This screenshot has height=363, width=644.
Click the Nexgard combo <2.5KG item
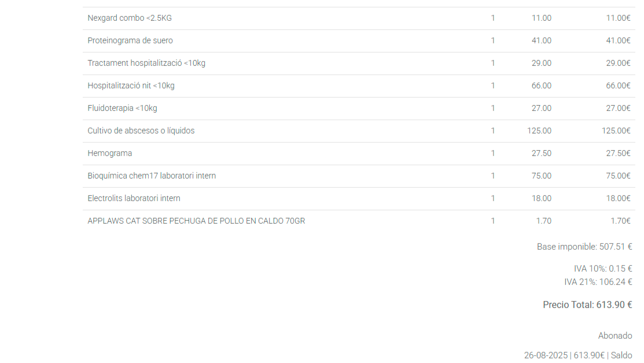[130, 18]
